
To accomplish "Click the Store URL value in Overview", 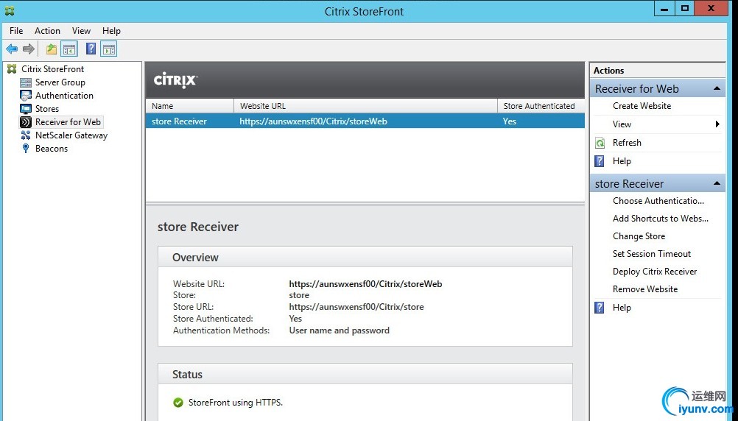I will (x=356, y=307).
